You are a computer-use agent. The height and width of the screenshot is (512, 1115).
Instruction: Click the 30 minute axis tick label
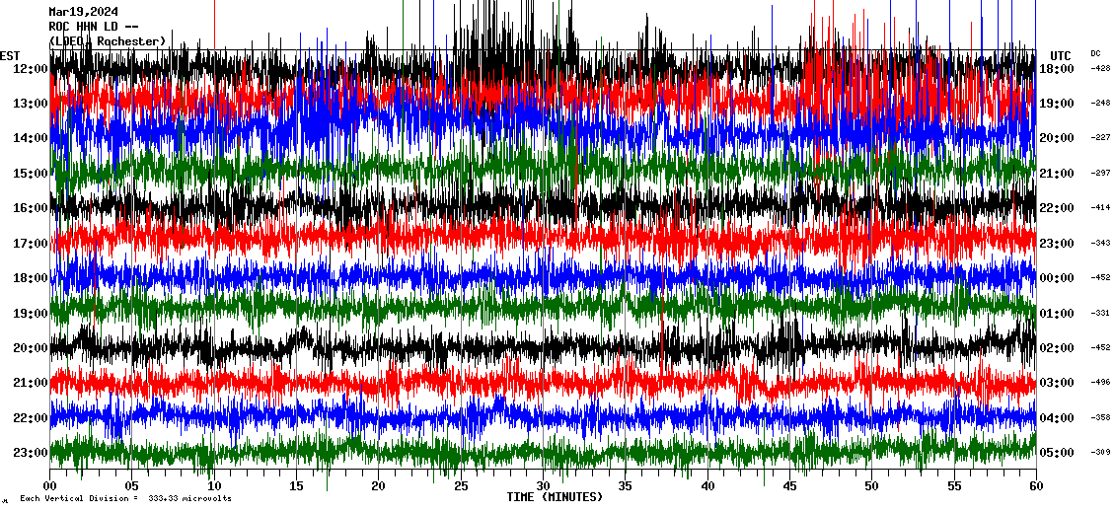(543, 486)
